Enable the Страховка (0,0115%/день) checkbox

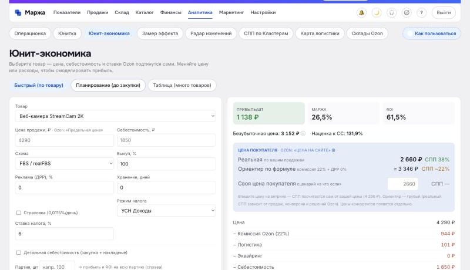click(x=19, y=213)
